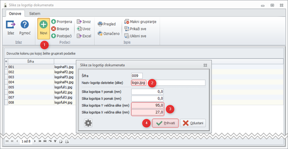
Task: Confirm with the Prihvati button
Action: [x=165, y=123]
